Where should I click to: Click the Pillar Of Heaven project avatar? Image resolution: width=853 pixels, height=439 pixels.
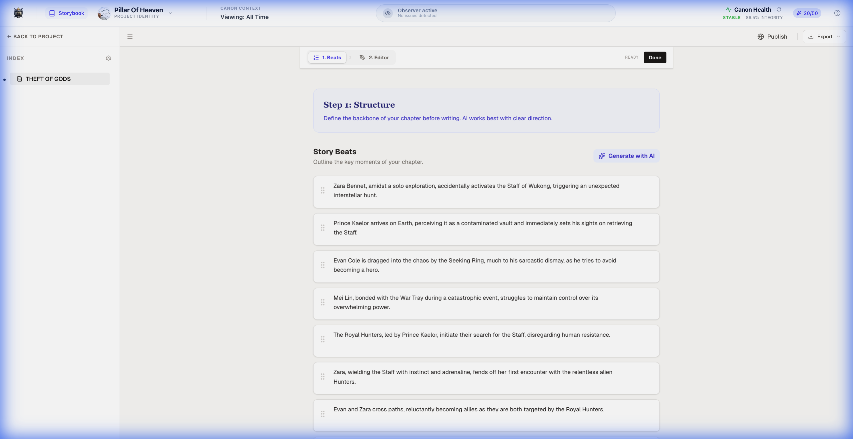[104, 13]
